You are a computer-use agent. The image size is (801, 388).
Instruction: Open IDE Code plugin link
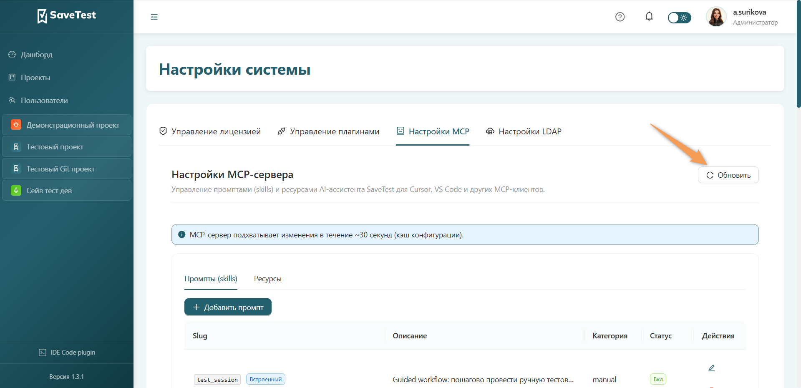tap(67, 353)
